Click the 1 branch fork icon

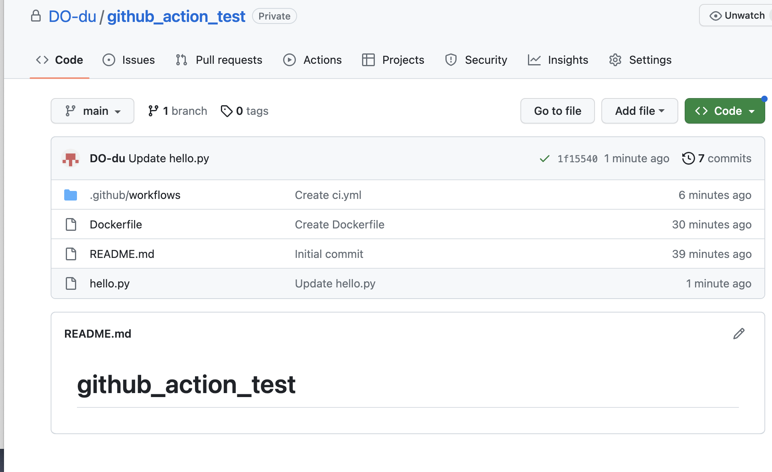click(x=153, y=111)
